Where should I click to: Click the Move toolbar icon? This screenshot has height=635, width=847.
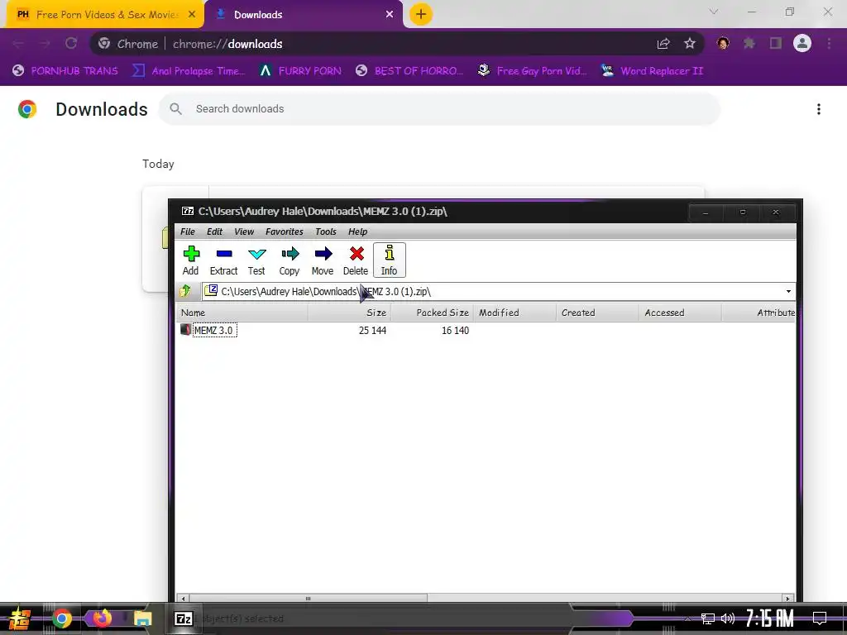tap(323, 260)
